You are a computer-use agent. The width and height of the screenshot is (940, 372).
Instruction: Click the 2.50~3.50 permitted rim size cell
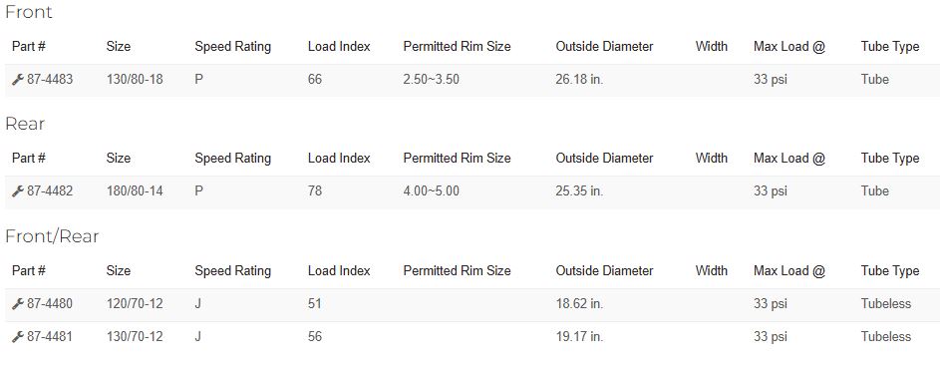click(x=431, y=80)
